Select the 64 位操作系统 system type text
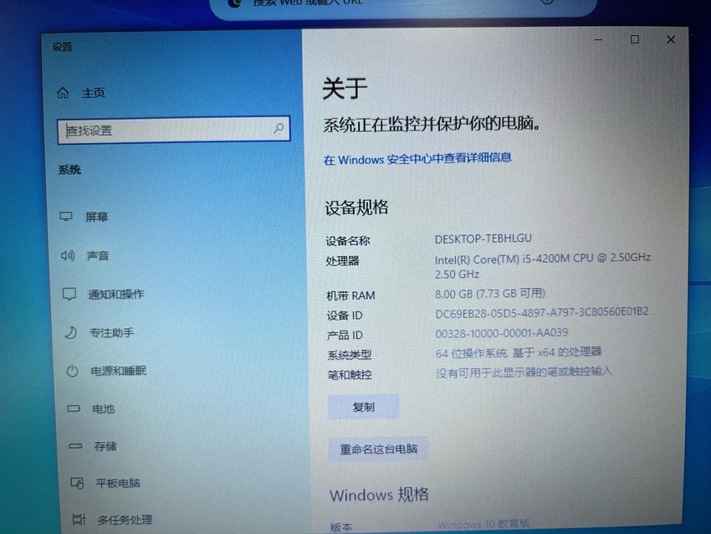 [519, 352]
